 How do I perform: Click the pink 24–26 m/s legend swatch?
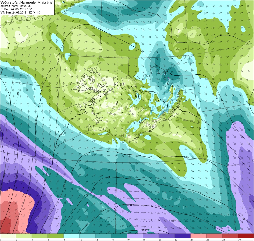click(x=198, y=236)
